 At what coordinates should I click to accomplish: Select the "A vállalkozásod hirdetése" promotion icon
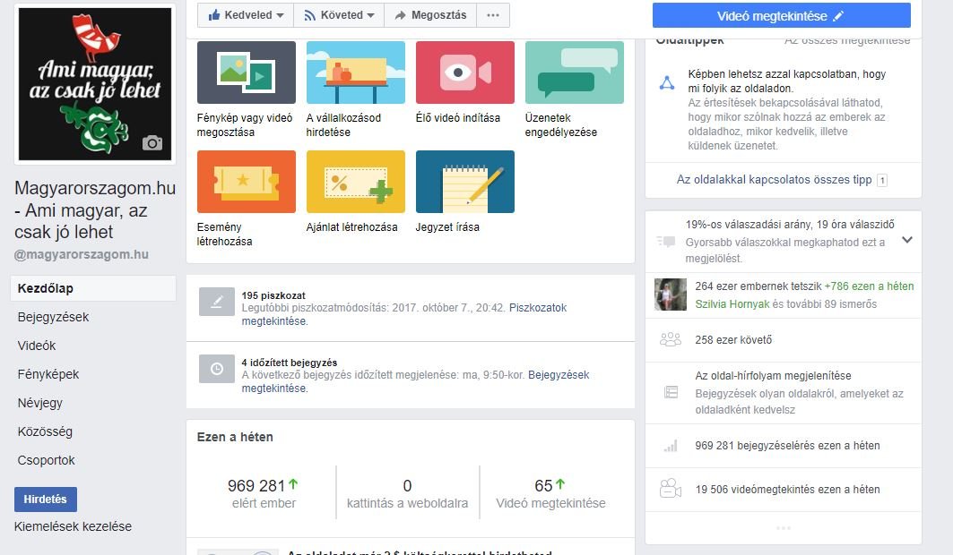point(355,72)
